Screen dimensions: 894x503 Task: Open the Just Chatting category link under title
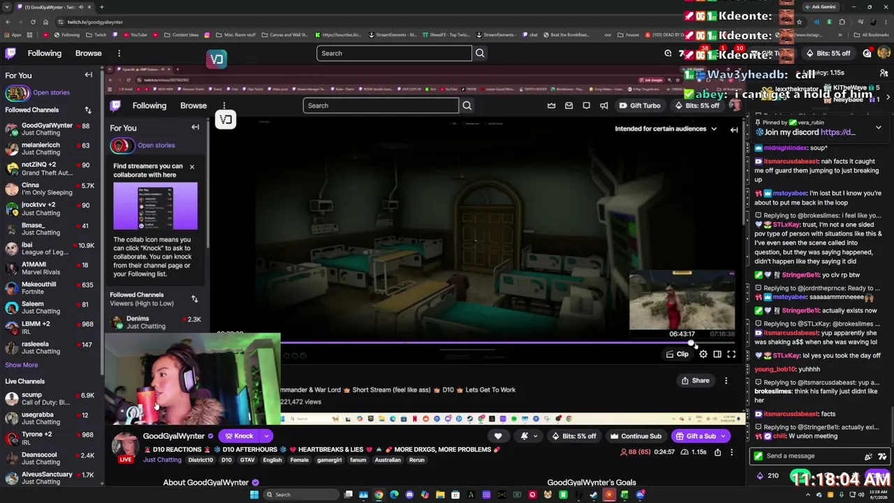point(162,460)
